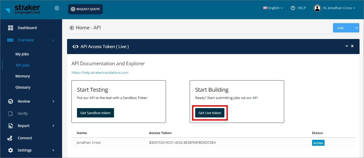Expand the Review submenu arrow
Viewport: 364px width, 158px height.
(x=53, y=101)
